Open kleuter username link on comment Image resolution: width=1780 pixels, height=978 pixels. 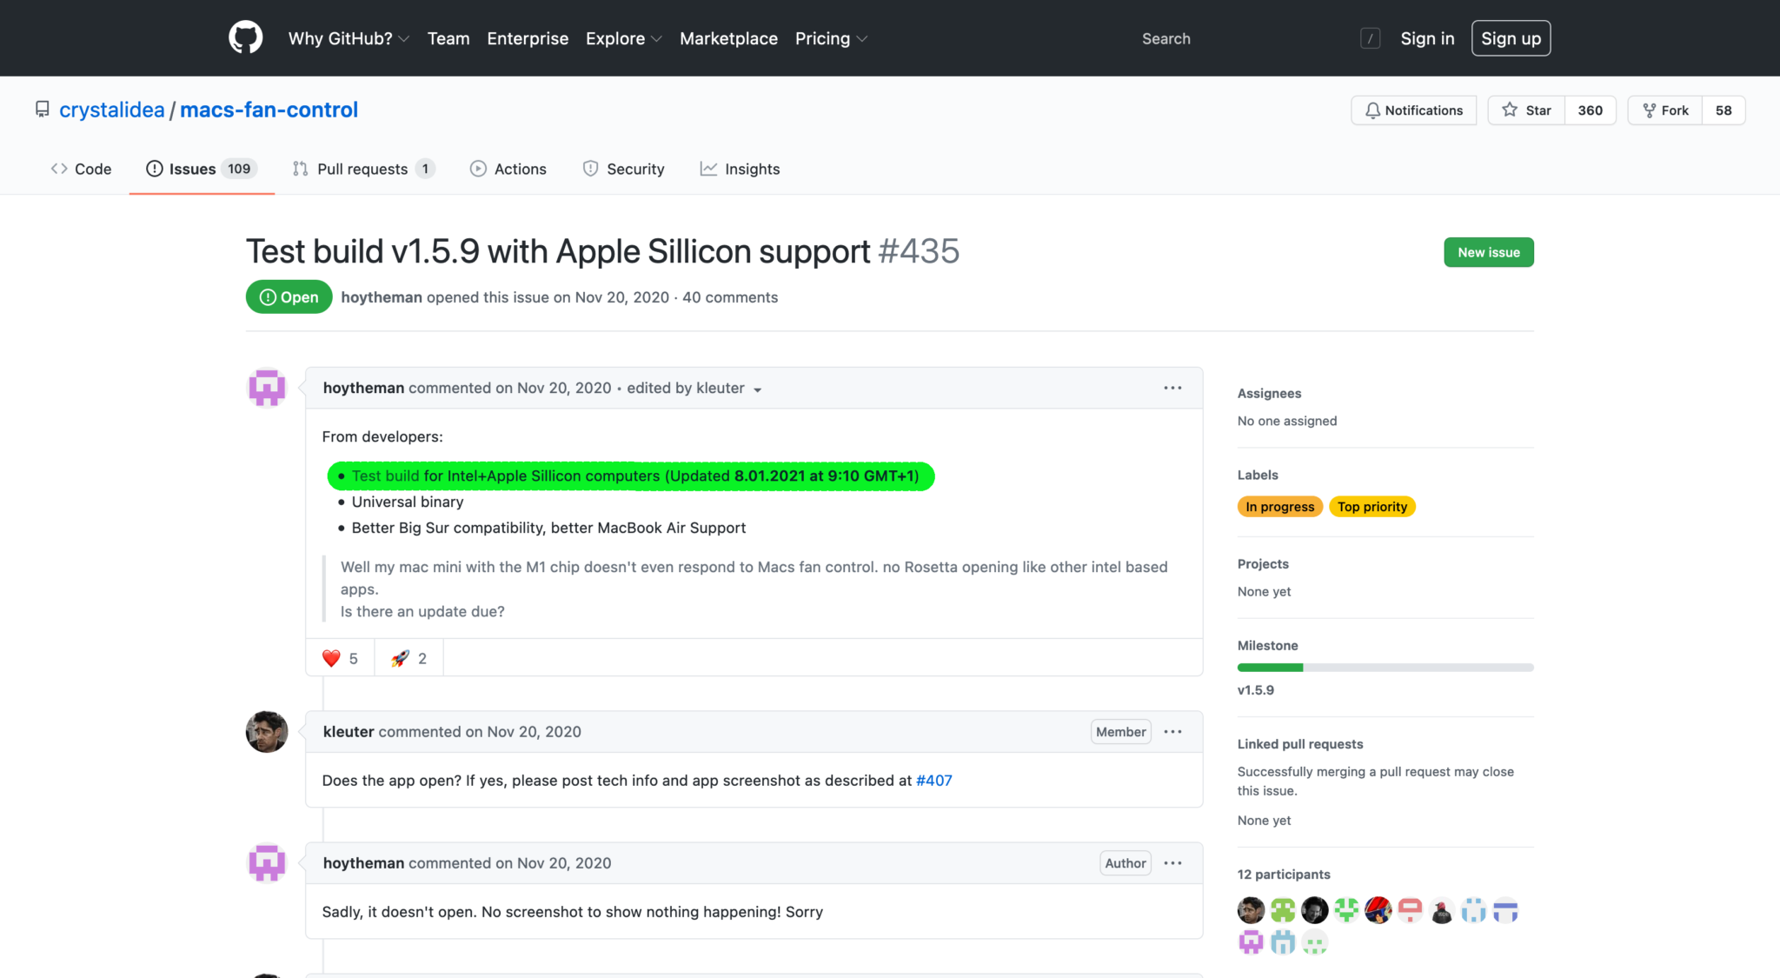pos(349,732)
